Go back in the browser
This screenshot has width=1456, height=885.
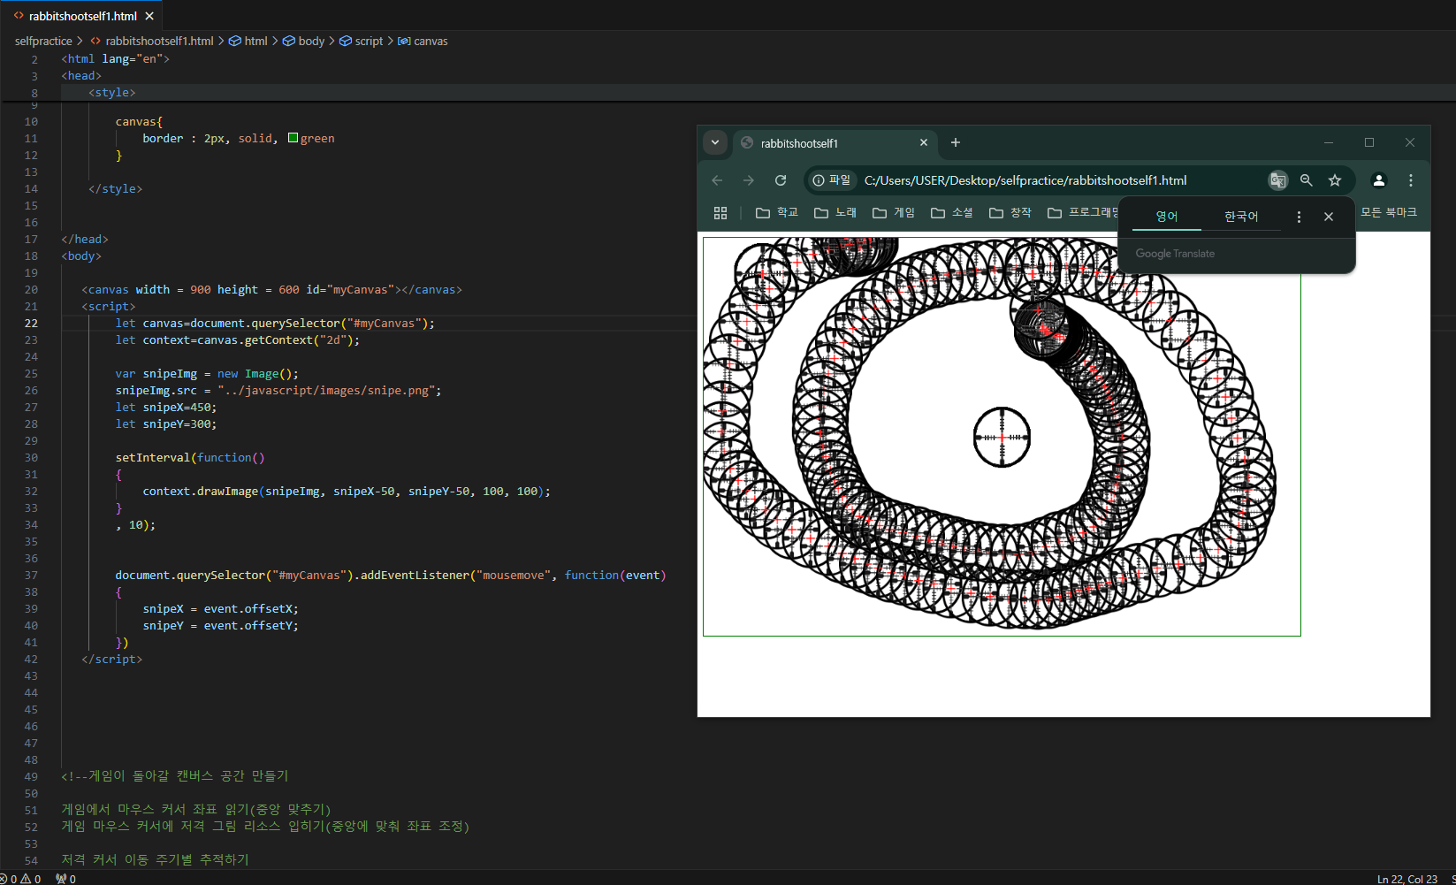717,180
